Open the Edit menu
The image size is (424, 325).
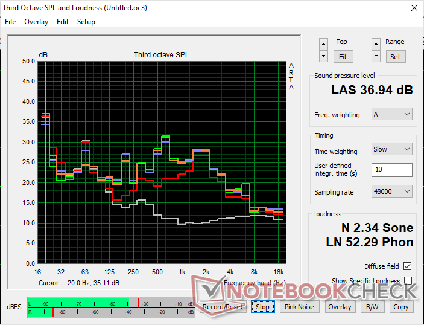[63, 22]
